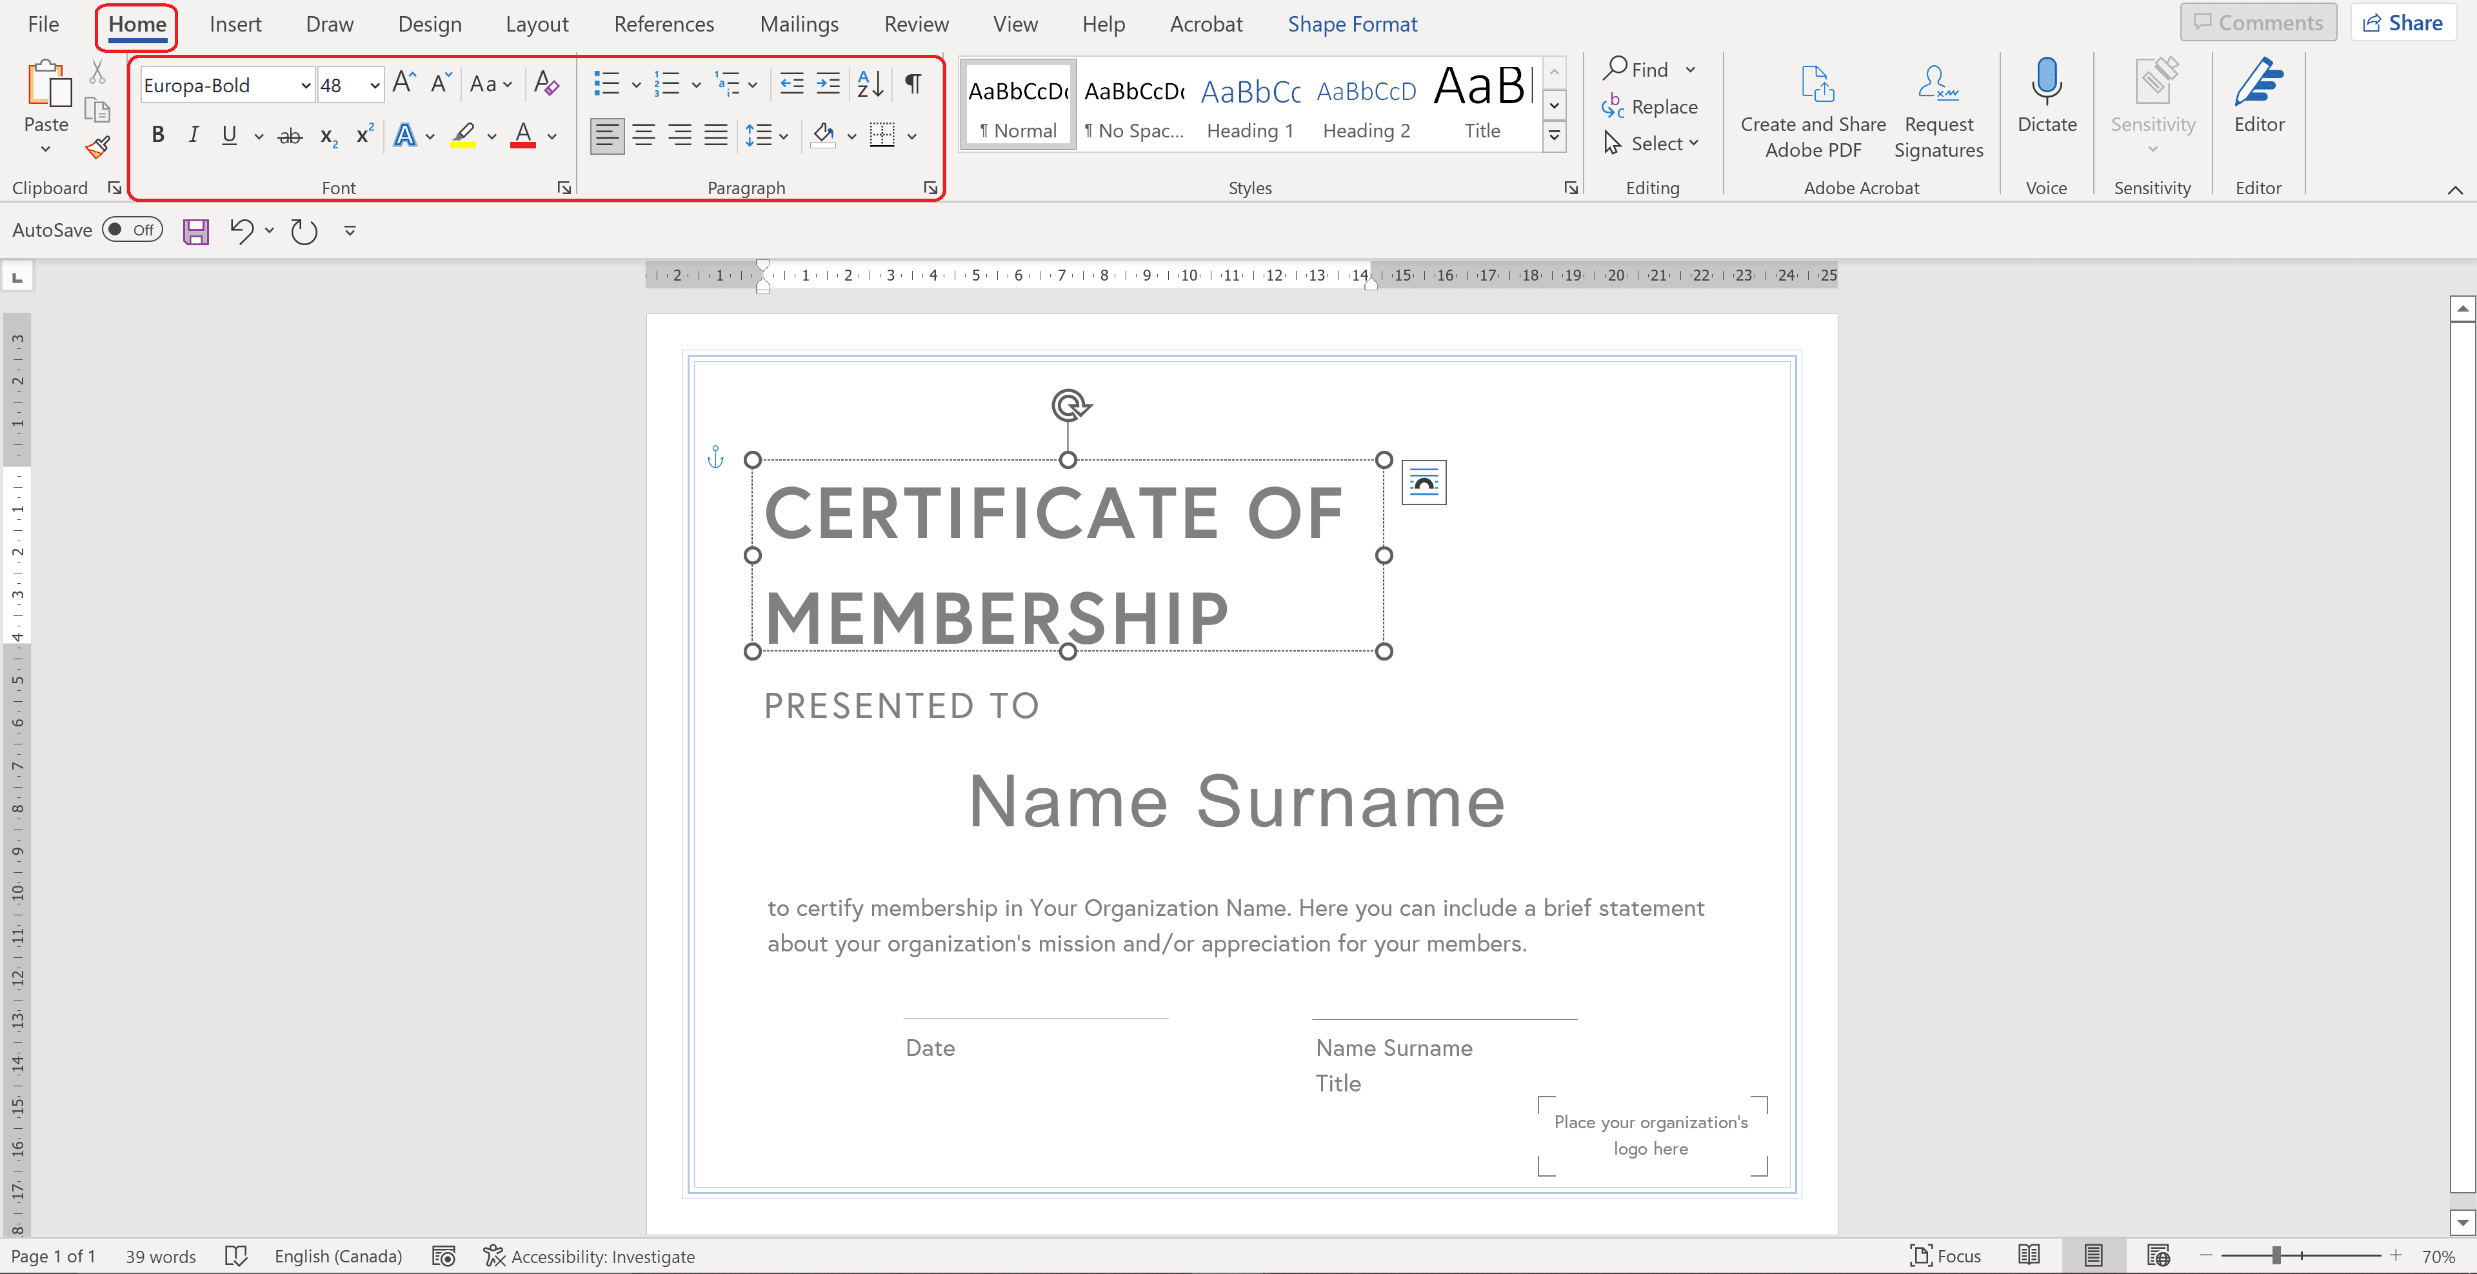Viewport: 2477px width, 1274px height.
Task: Click the zoom slider handle in the status bar
Action: point(2276,1256)
